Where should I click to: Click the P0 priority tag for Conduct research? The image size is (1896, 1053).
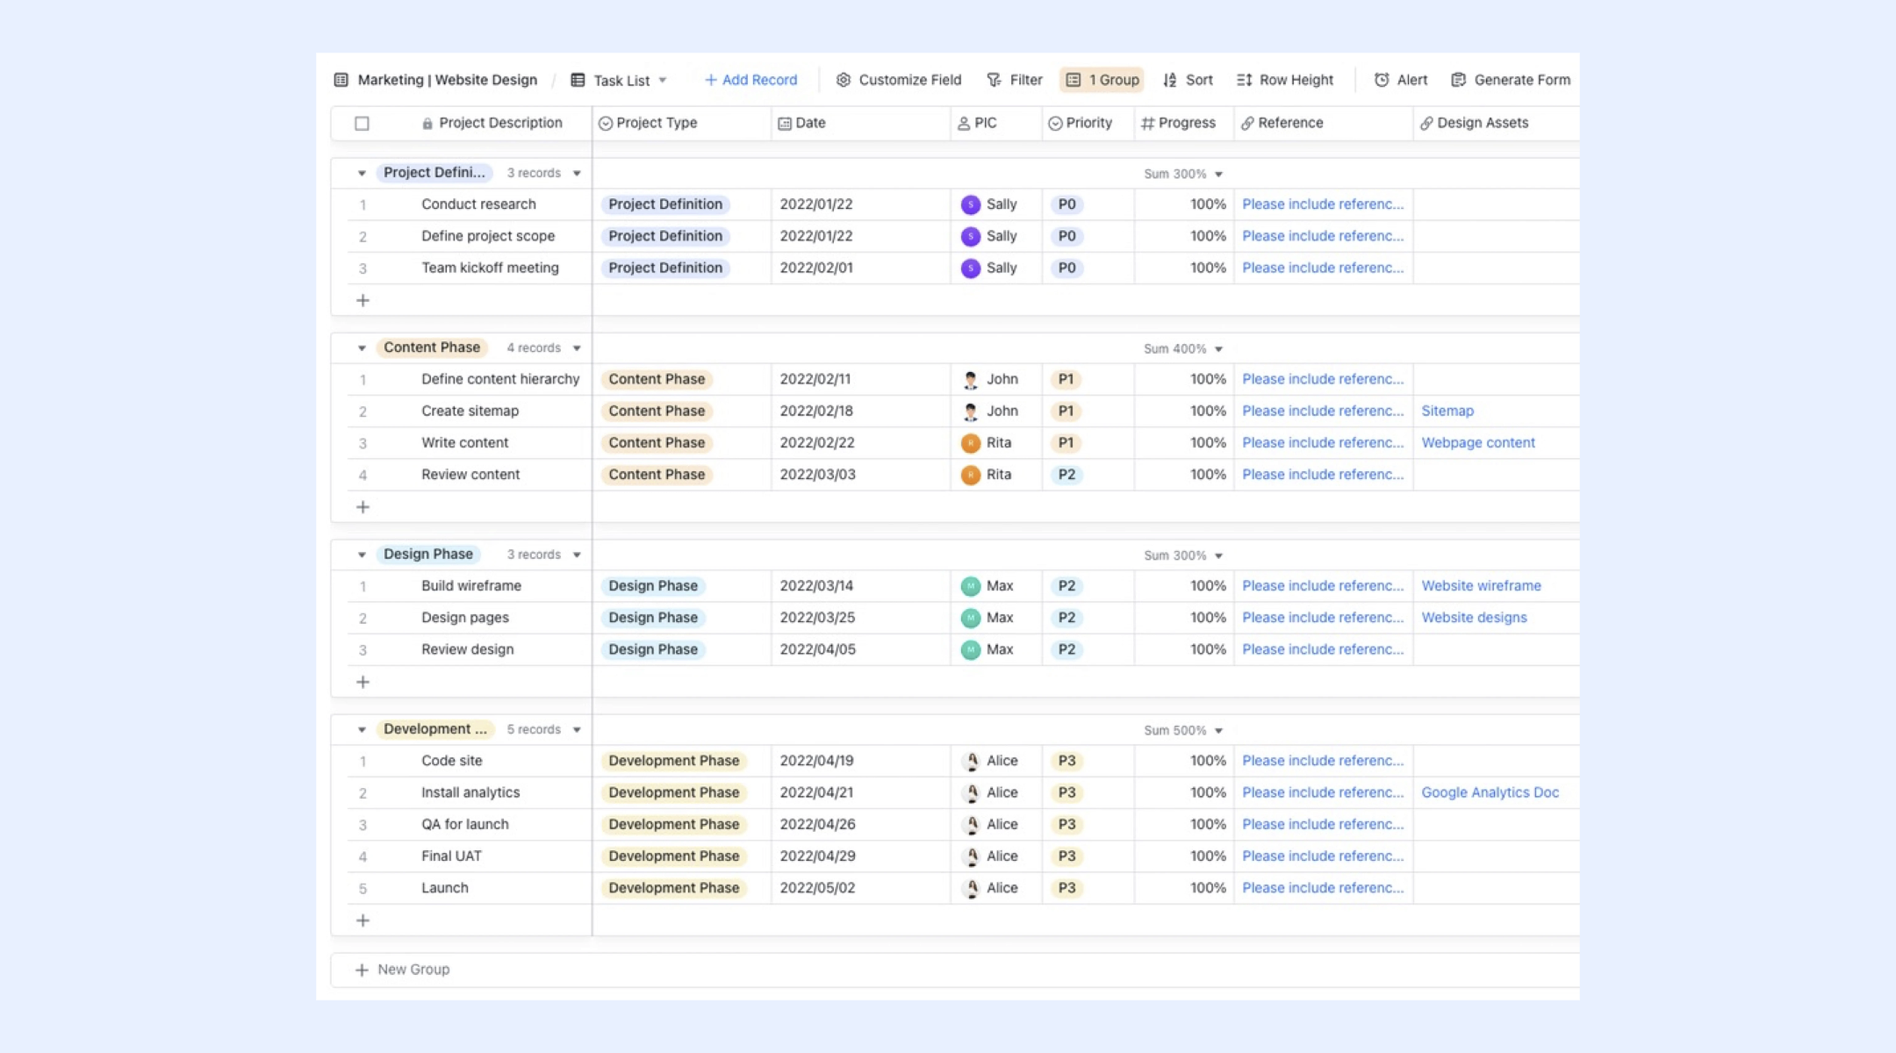click(x=1066, y=204)
